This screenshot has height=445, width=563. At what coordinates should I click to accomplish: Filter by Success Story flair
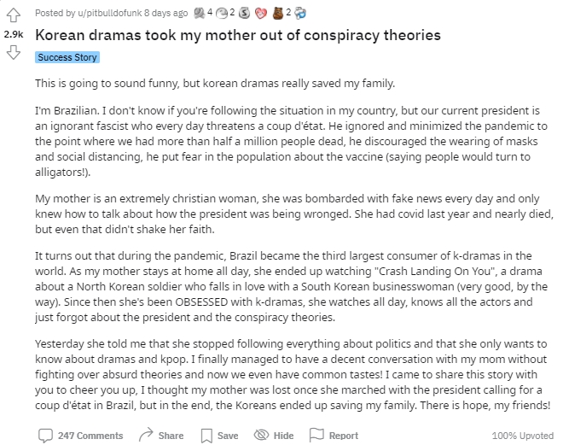point(67,57)
